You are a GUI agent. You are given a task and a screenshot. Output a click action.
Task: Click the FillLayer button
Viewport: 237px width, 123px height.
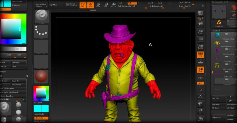pyautogui.click(x=19, y=62)
